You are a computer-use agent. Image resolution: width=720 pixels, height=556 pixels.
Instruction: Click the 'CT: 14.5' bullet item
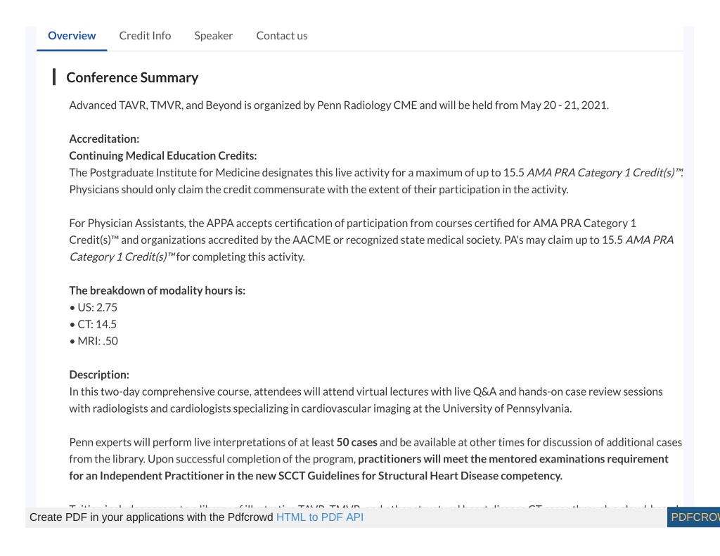[x=94, y=324]
